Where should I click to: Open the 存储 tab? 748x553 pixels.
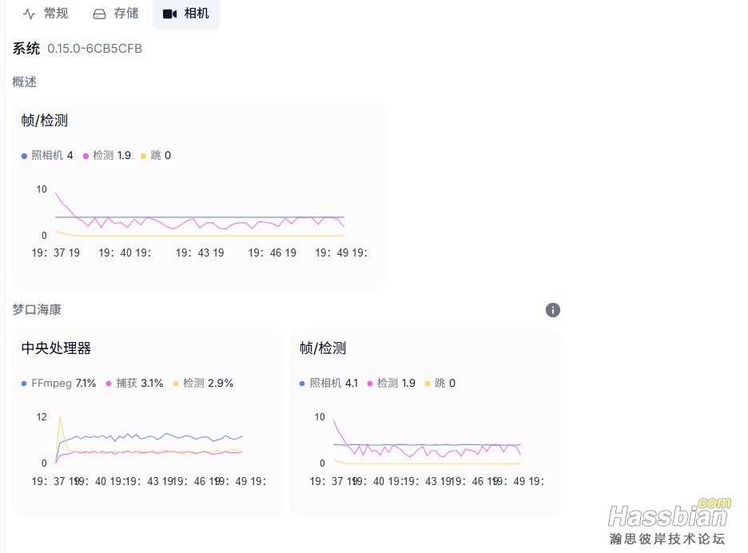[115, 14]
